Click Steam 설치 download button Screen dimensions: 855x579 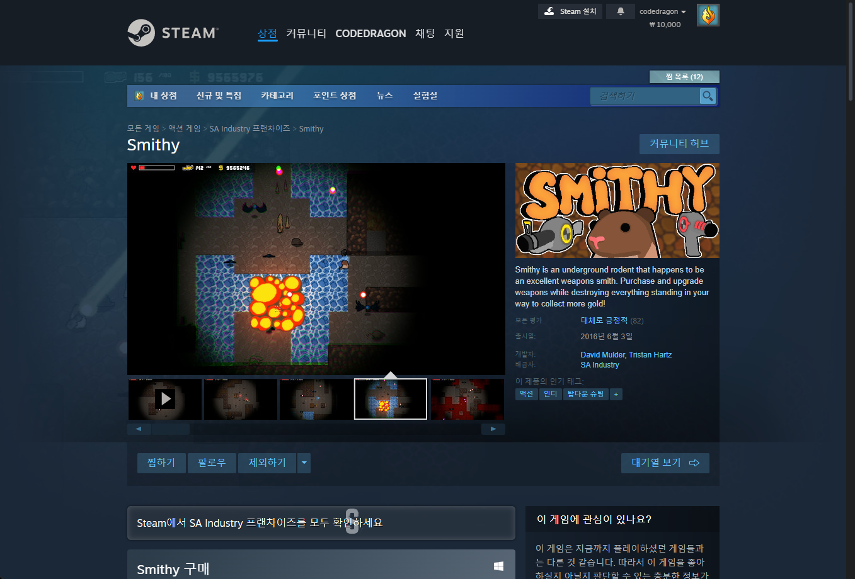tap(570, 11)
